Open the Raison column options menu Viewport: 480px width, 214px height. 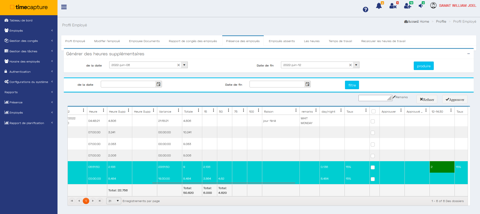296,110
